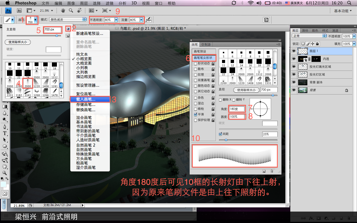
Task: Select the Type (T) tool
Action: (x=5, y=133)
